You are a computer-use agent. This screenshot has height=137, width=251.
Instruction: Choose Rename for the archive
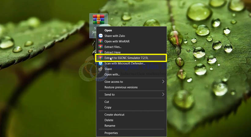point(110,126)
